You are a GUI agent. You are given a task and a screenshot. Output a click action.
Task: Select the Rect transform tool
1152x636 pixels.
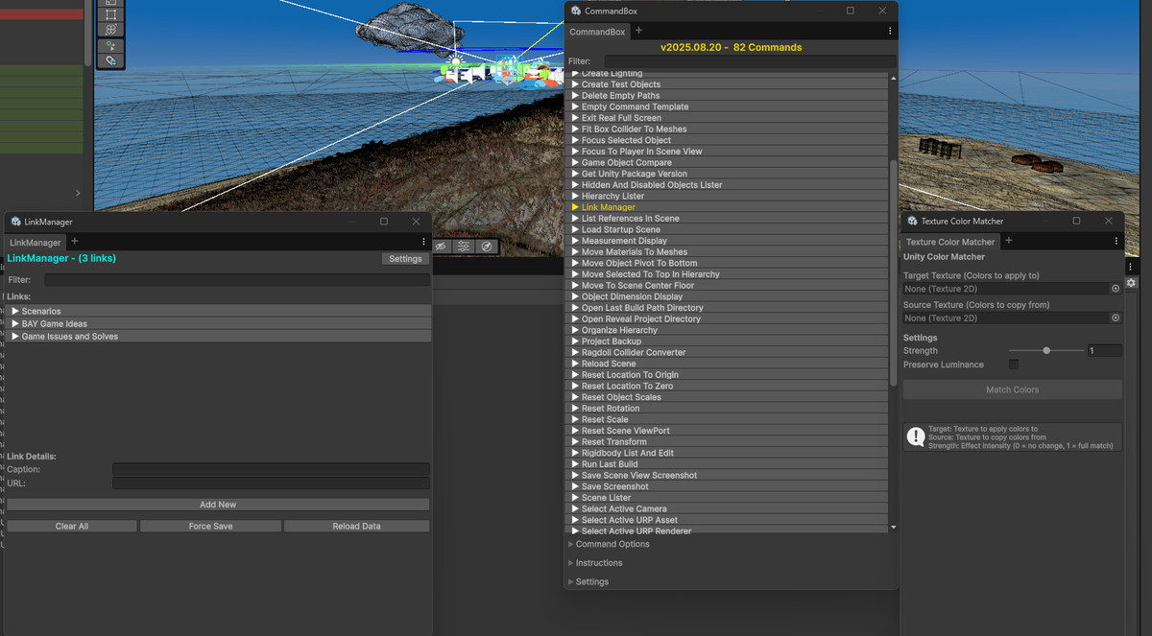(110, 14)
